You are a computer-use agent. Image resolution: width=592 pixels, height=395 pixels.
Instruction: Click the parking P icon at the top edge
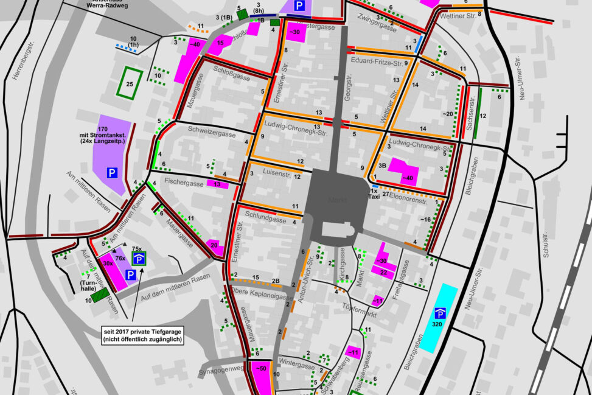(x=299, y=6)
